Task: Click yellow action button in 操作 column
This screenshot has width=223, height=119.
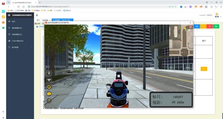Action: (x=204, y=69)
